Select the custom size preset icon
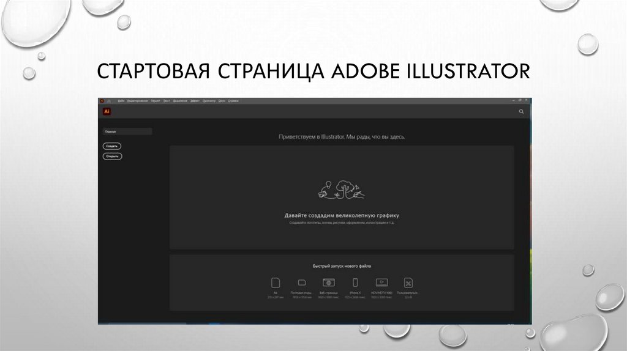The width and height of the screenshot is (627, 351). pyautogui.click(x=408, y=283)
